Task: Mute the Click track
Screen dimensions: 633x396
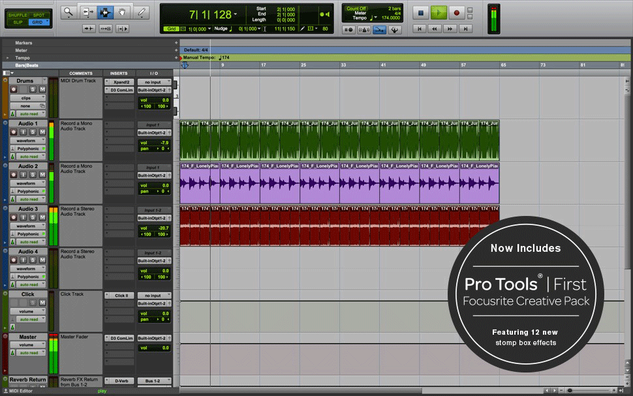Action: coord(42,303)
